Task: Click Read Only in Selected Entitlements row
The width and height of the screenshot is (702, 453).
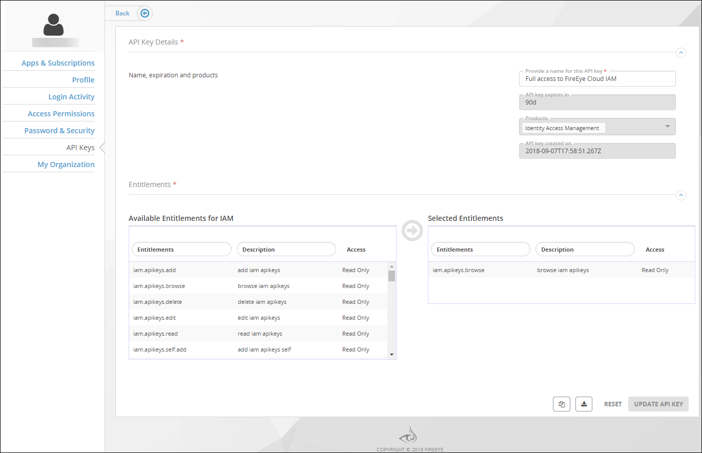Action: pos(655,270)
